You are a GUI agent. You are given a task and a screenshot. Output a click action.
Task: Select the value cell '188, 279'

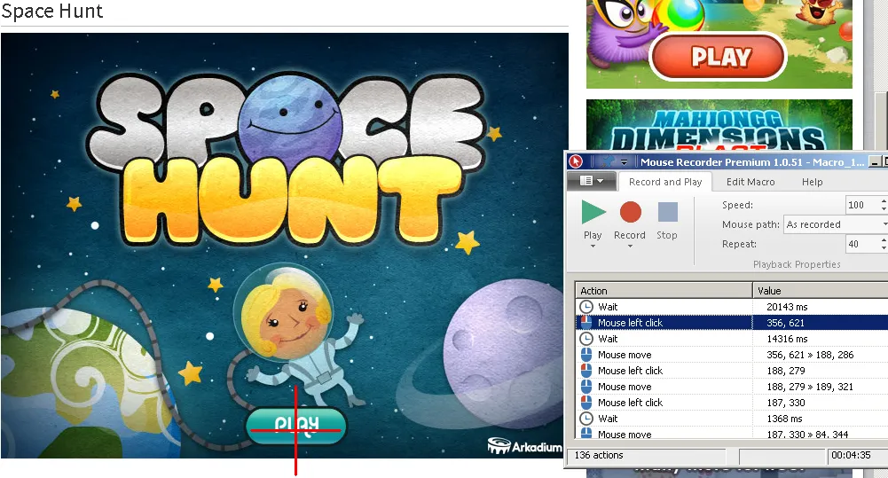pyautogui.click(x=785, y=371)
